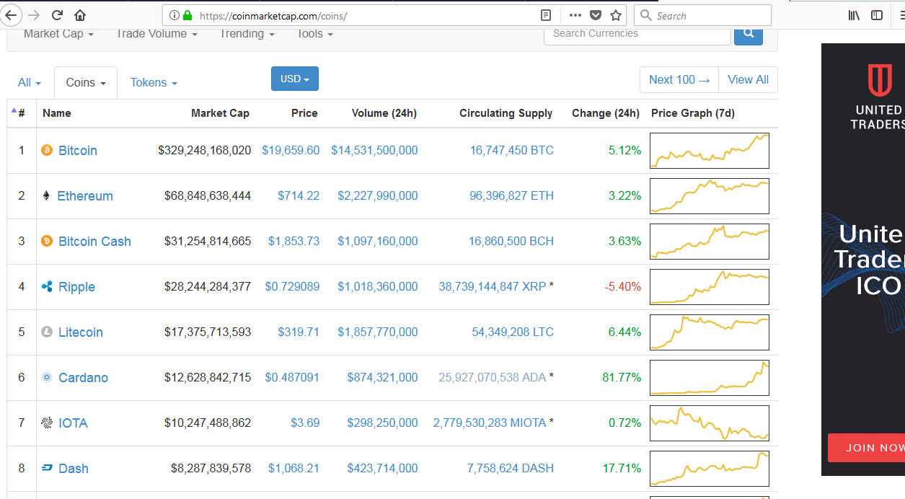Click the View All button
The width and height of the screenshot is (905, 499).
(749, 80)
